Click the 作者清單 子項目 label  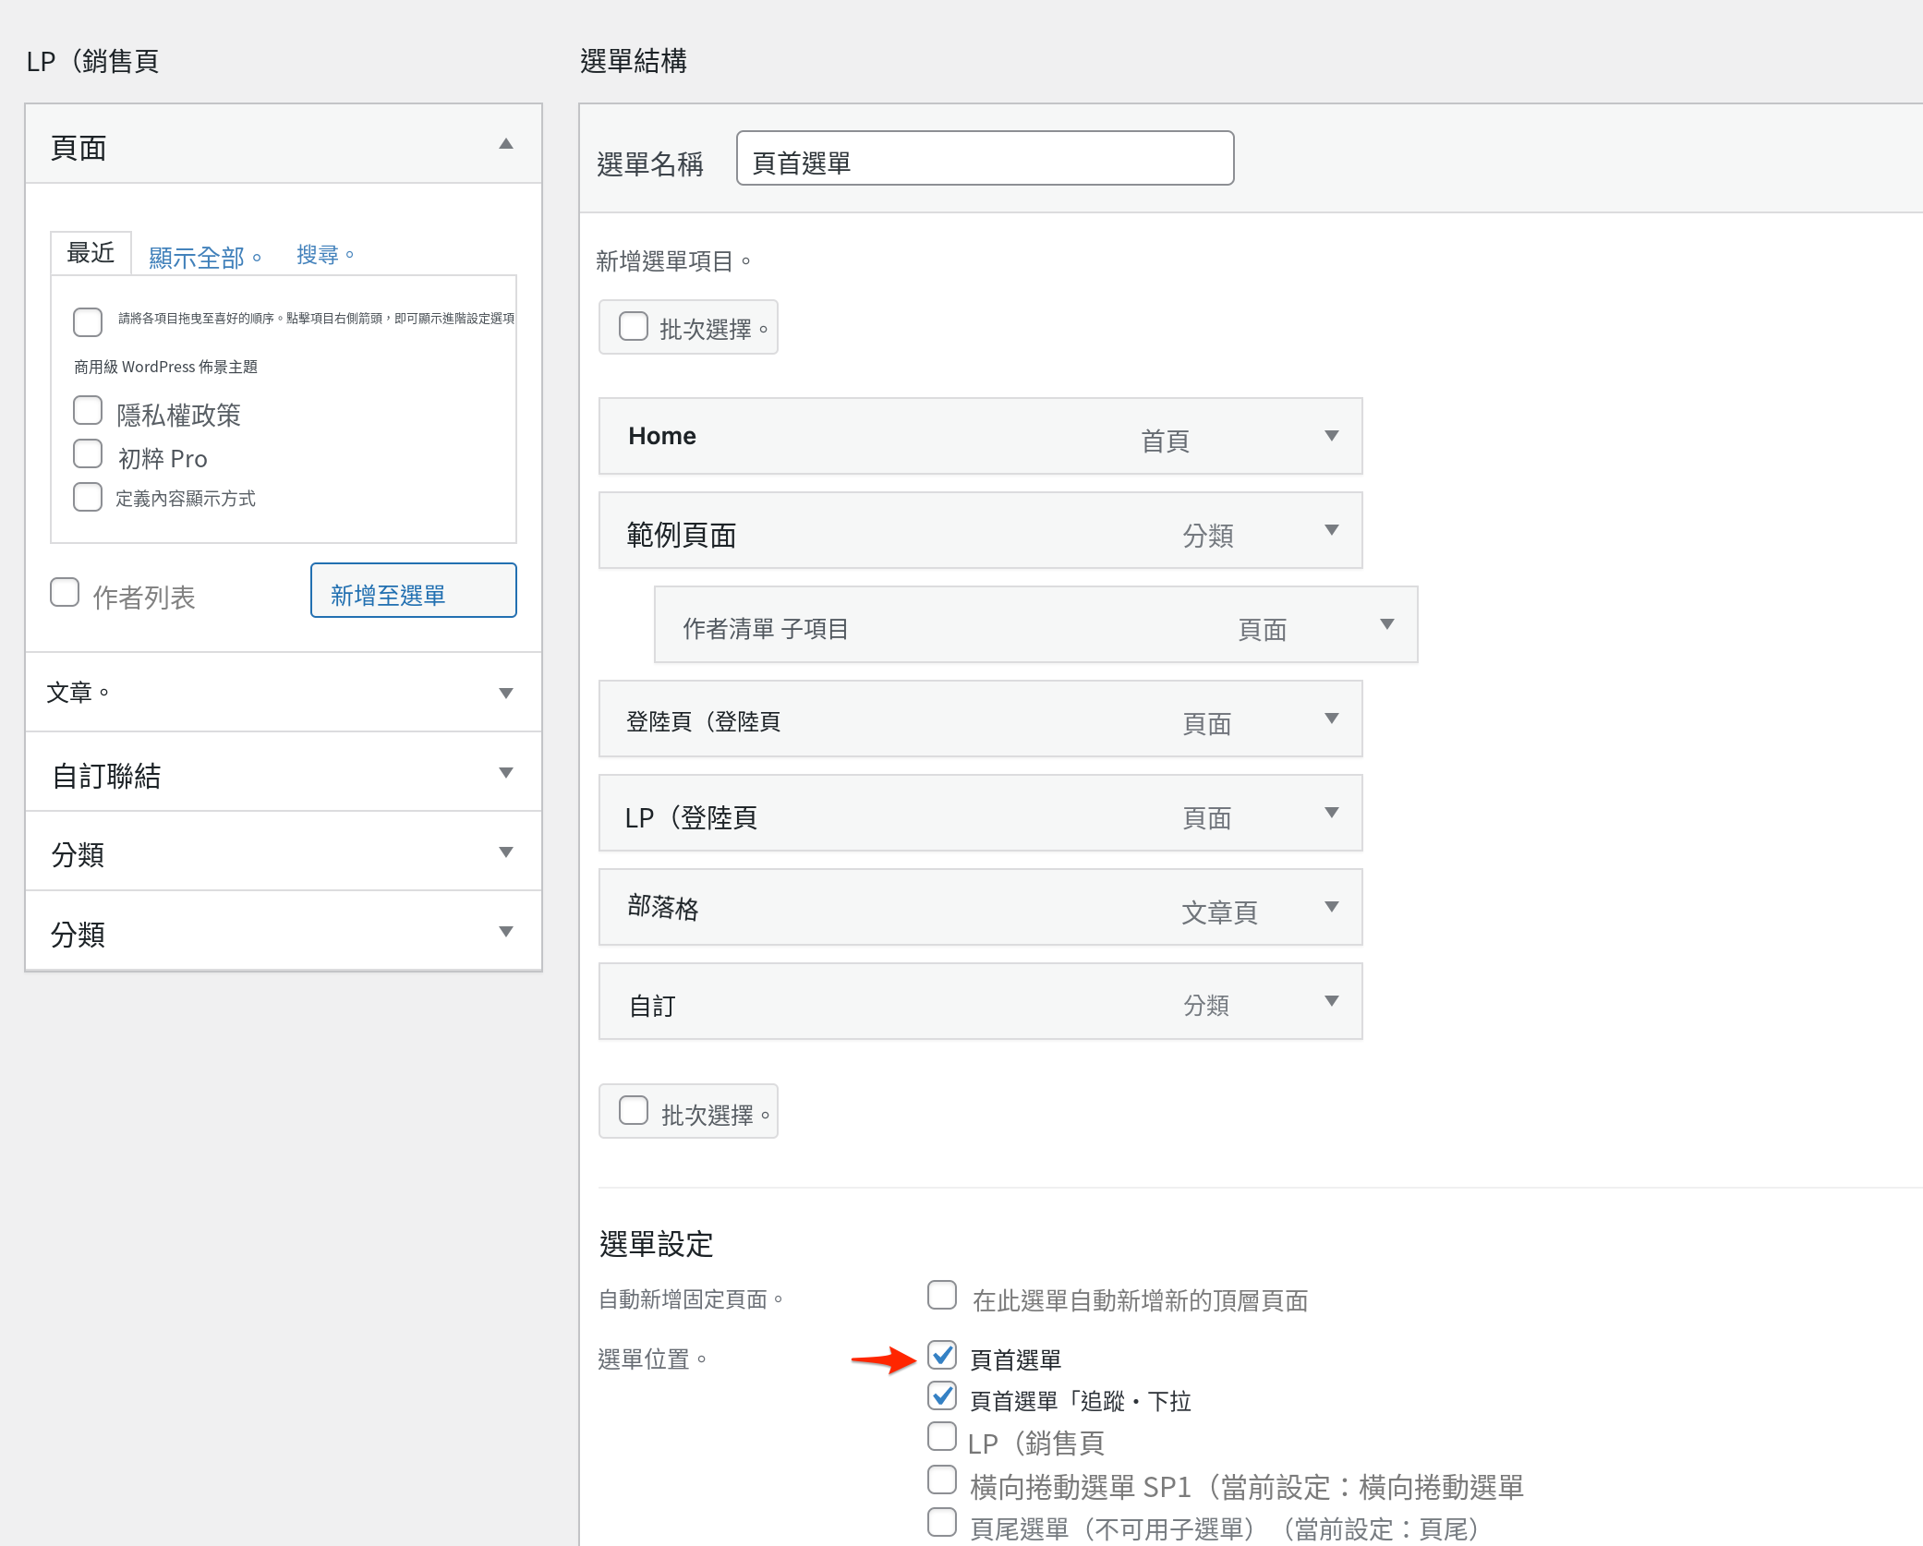(x=766, y=629)
